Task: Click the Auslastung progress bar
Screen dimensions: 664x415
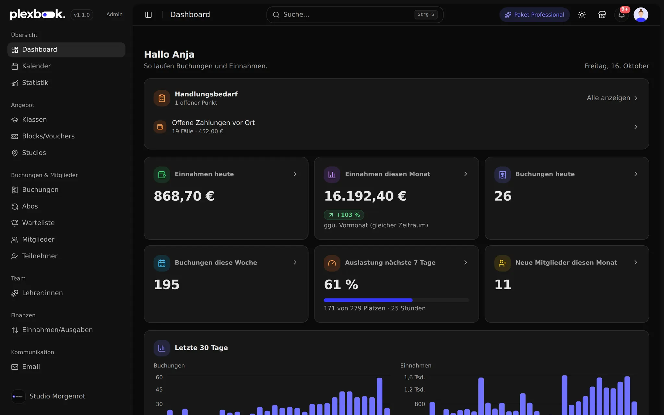Action: (x=396, y=300)
